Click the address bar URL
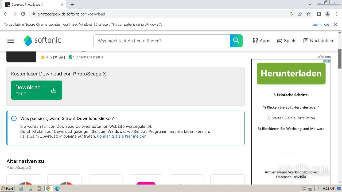The image size is (342, 192). click(x=71, y=14)
